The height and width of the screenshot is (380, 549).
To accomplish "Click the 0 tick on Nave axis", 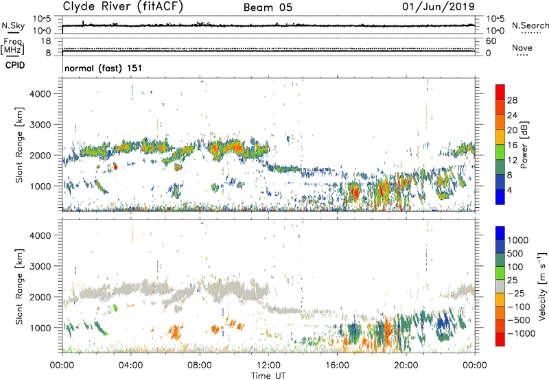I will click(488, 53).
